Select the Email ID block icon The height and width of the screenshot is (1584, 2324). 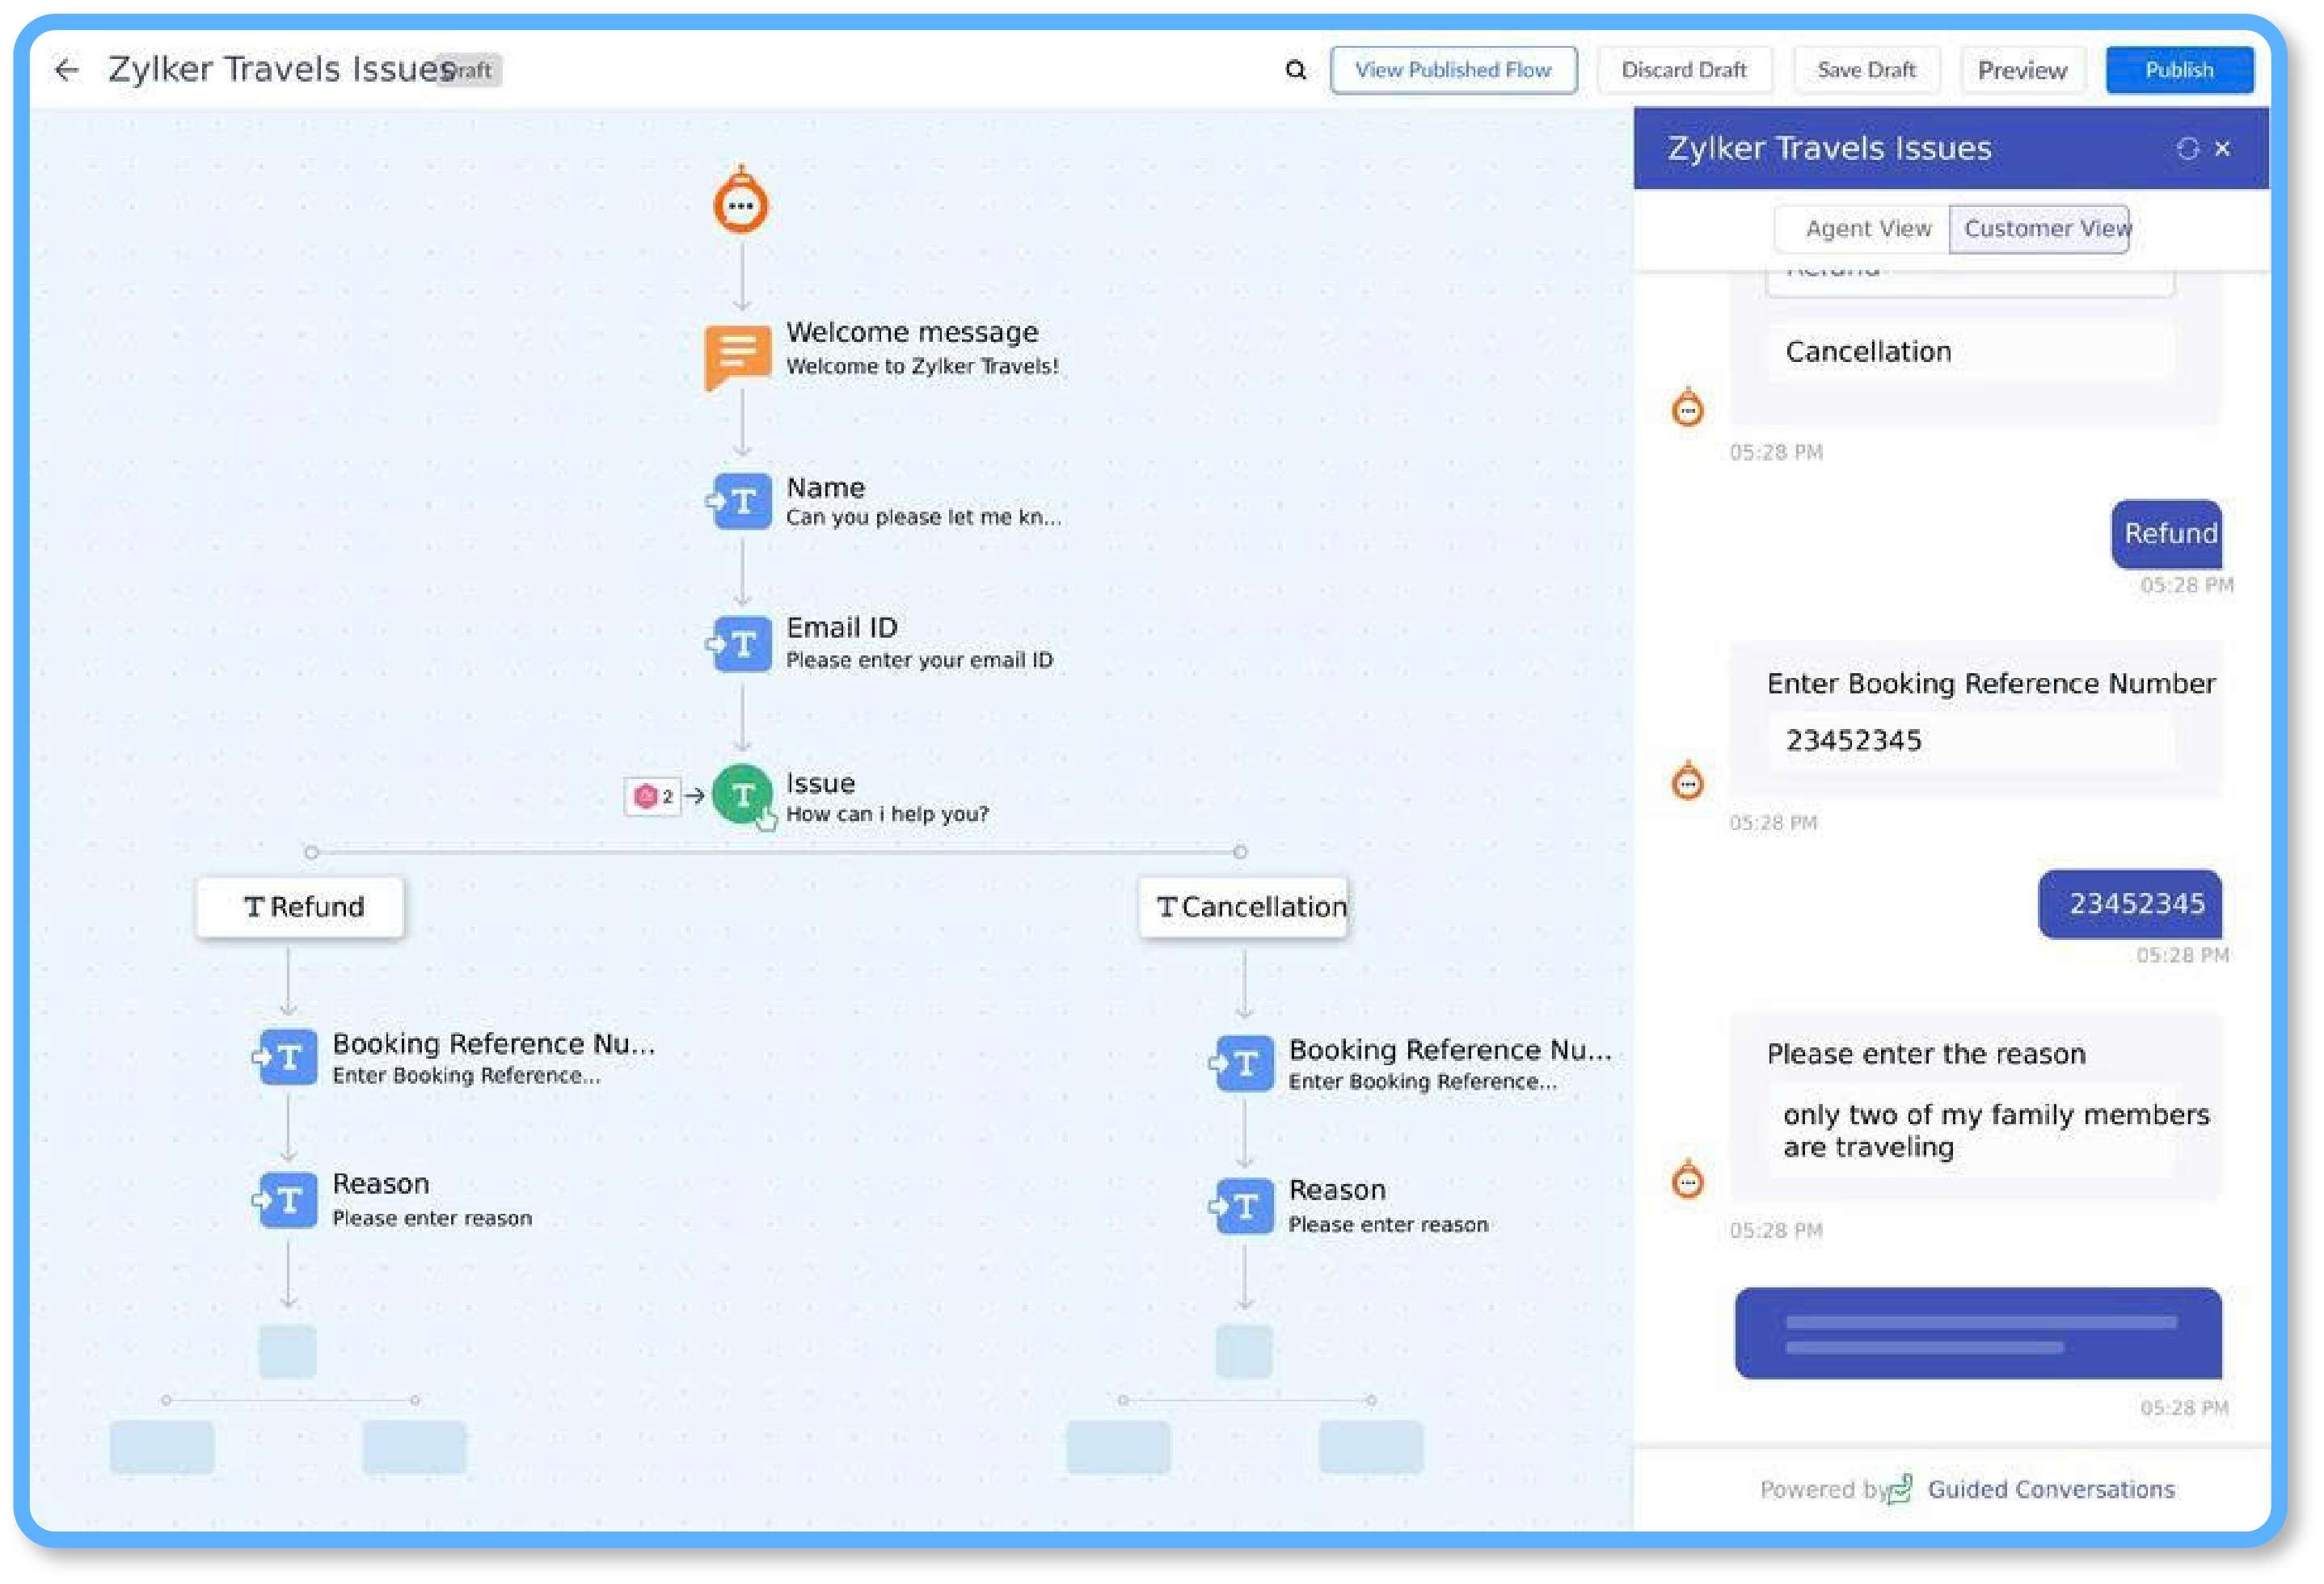click(741, 643)
